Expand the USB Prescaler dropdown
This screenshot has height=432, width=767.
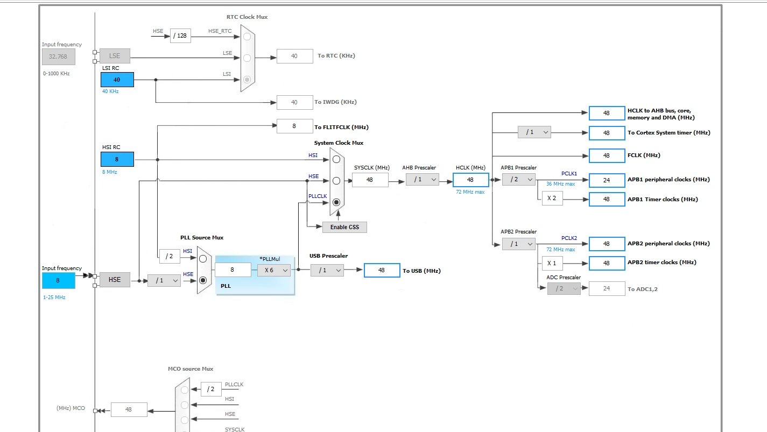(327, 270)
